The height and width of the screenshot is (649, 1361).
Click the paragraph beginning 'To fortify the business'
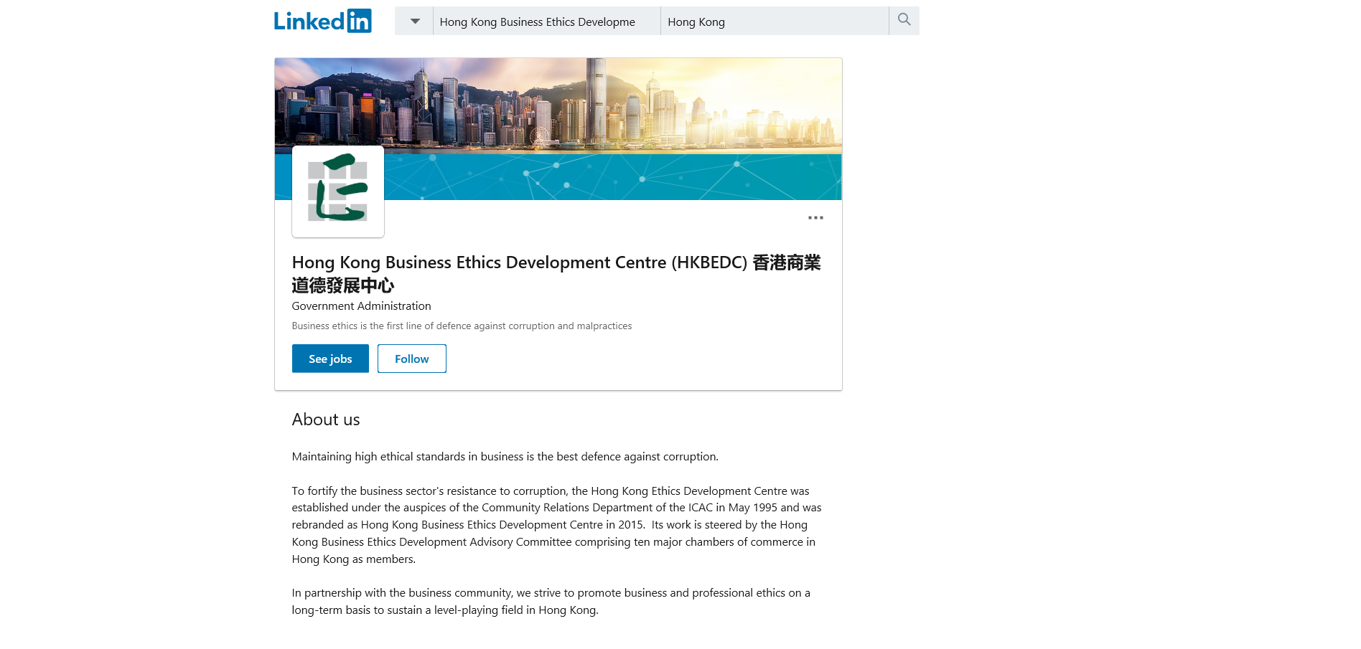(x=557, y=525)
